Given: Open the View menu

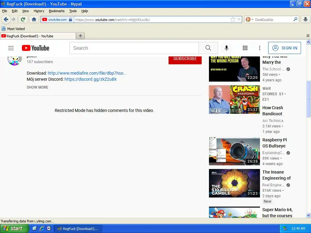Looking at the screenshot, I should tap(26, 11).
